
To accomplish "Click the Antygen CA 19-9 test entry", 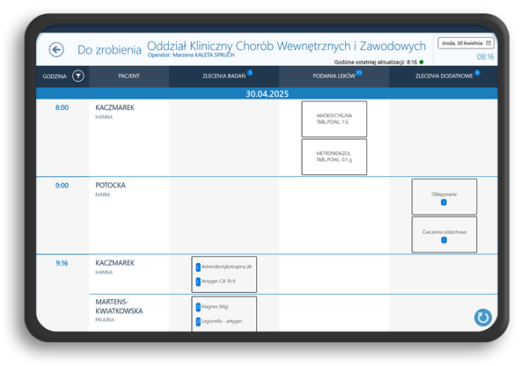I will click(218, 282).
